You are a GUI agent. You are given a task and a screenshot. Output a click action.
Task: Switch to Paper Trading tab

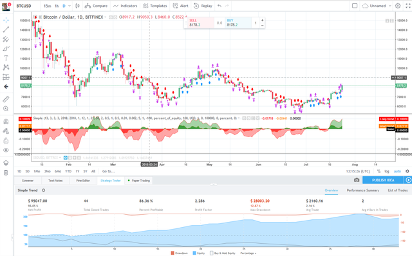139,181
